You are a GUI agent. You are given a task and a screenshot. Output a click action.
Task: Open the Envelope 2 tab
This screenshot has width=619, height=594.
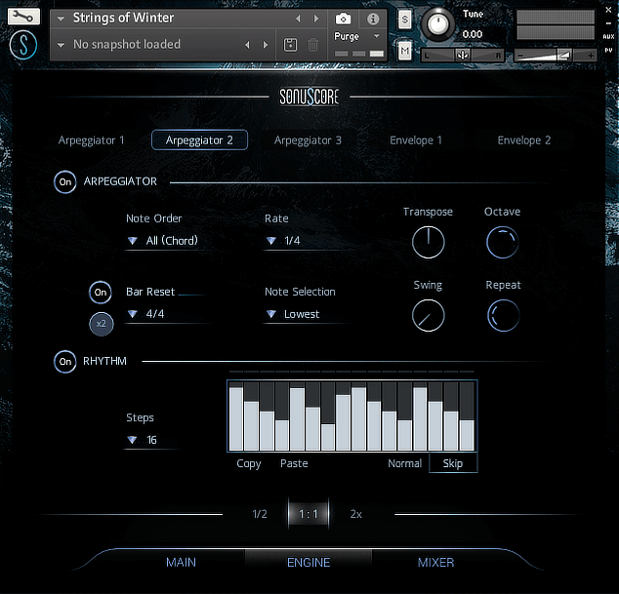coord(524,140)
